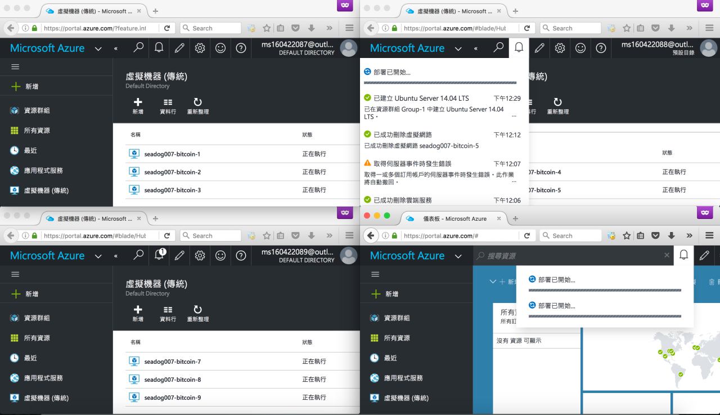Open help question mark in ms160422087 window
Viewport: 720px width, 415px height.
pyautogui.click(x=241, y=48)
